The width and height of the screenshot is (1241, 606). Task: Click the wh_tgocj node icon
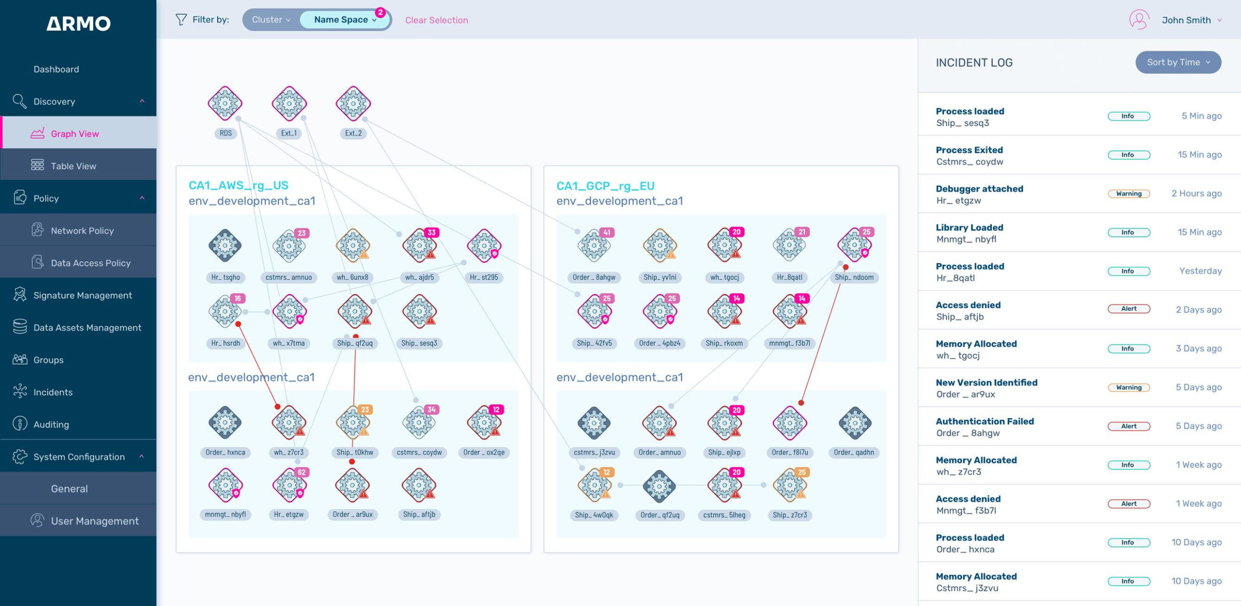(725, 246)
